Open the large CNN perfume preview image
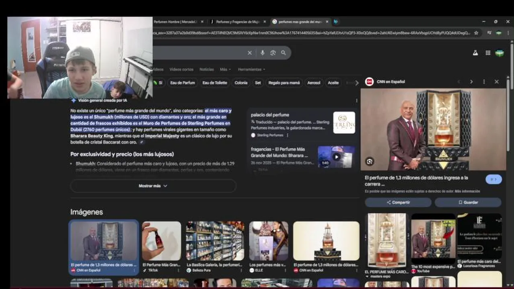This screenshot has width=514, height=289. point(433,129)
